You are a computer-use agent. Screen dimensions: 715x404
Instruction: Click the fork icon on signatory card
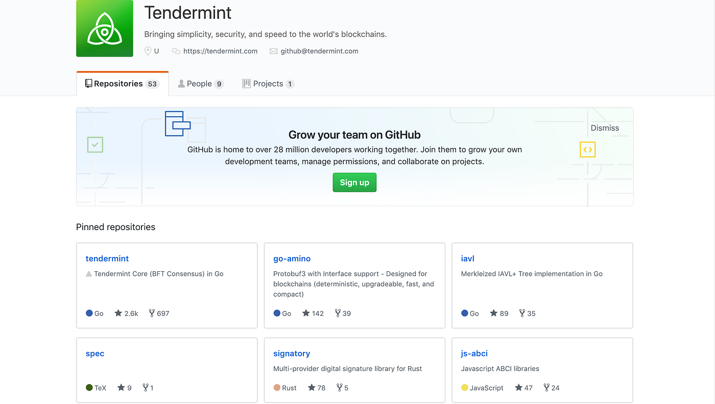[339, 388]
